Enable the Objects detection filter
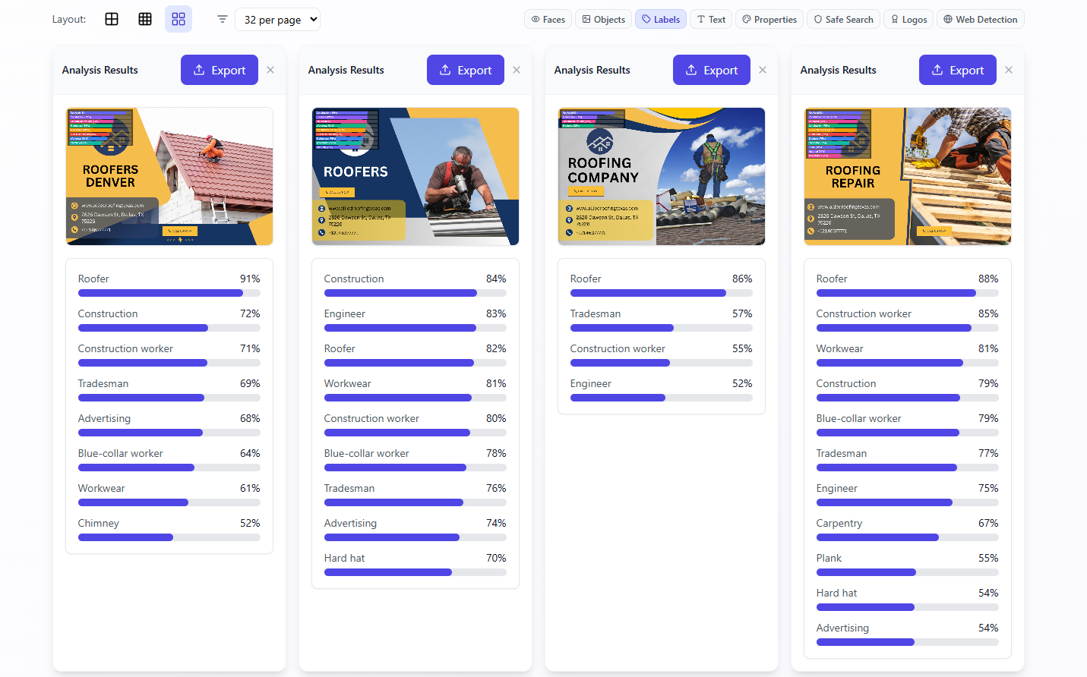This screenshot has height=677, width=1087. pyautogui.click(x=604, y=19)
